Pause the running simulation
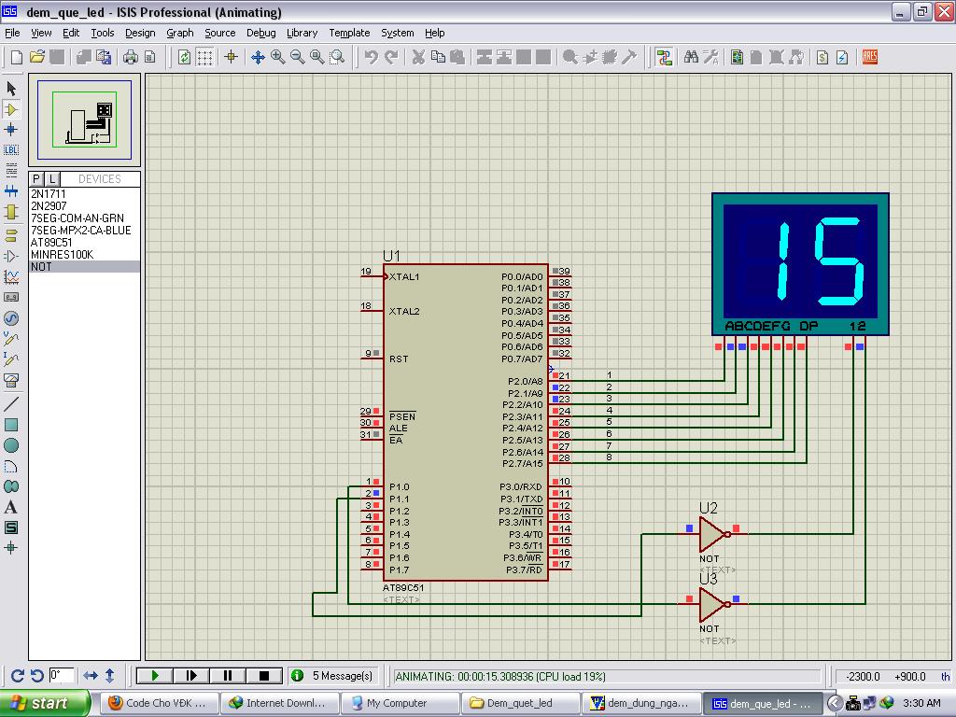Image resolution: width=956 pixels, height=717 pixels. coord(228,675)
